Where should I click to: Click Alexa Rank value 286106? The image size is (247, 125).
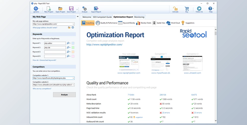(163, 95)
